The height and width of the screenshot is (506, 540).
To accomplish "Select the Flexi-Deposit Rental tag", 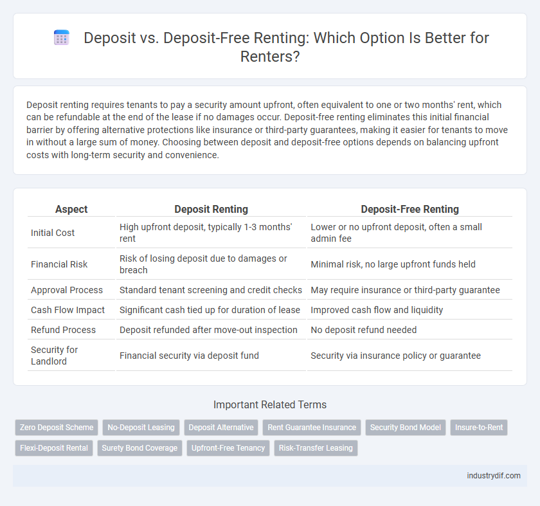I will pyautogui.click(x=54, y=448).
